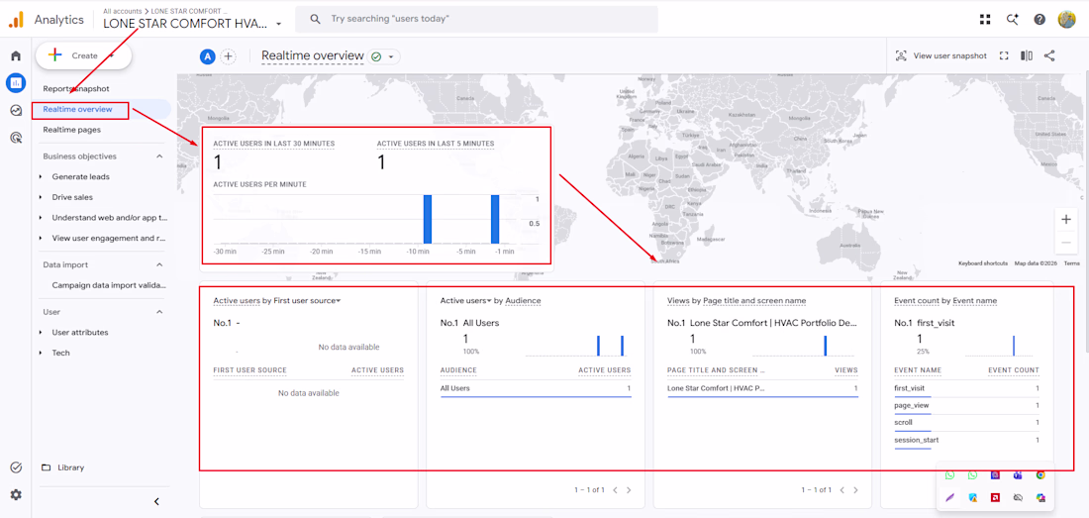Screen dimensions: 1089x518
Task: Collapse the Data import section
Action: 159,264
